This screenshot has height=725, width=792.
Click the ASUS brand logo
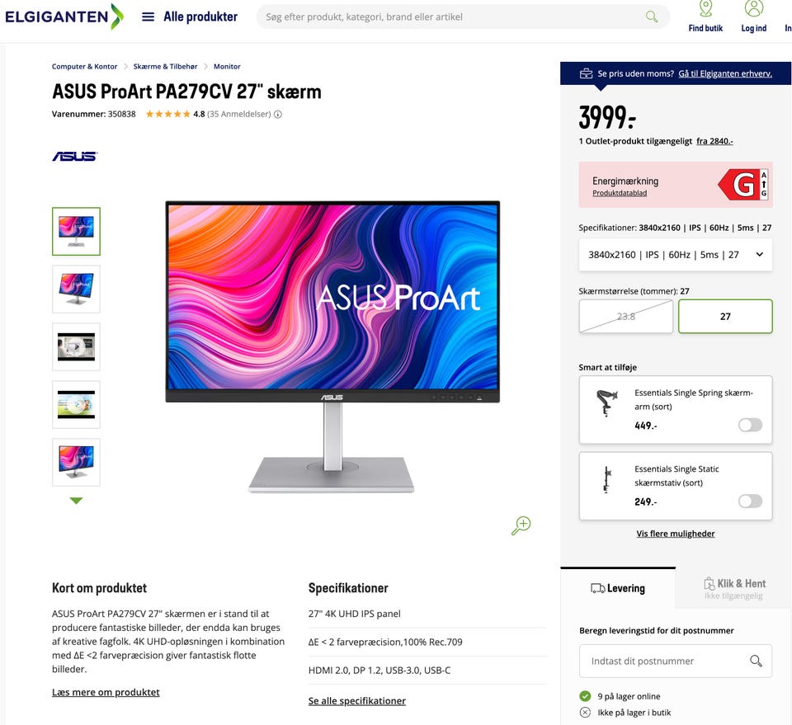[75, 157]
